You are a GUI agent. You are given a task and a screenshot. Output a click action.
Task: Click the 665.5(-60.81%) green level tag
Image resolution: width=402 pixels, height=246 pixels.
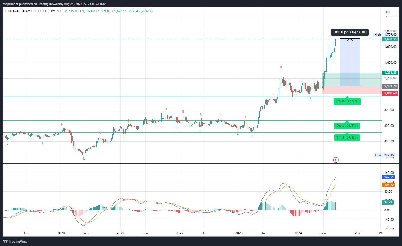coord(347,126)
